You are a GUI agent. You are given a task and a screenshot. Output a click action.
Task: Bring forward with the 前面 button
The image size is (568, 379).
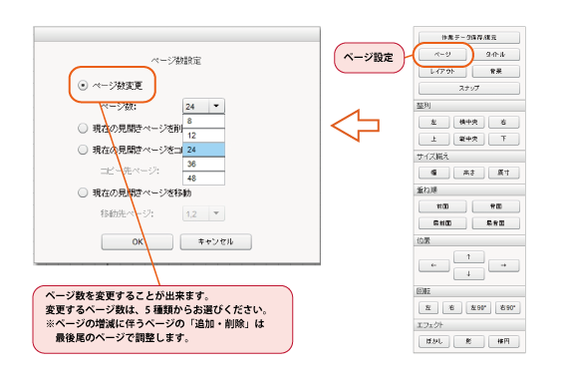click(x=442, y=206)
